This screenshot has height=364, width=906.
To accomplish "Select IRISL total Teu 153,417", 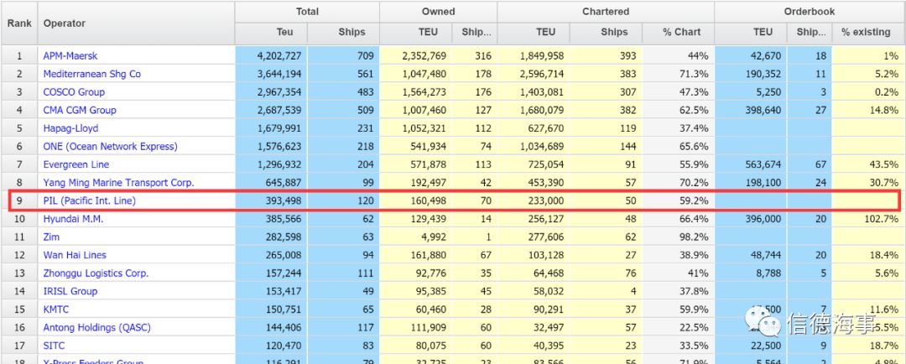I will click(284, 291).
